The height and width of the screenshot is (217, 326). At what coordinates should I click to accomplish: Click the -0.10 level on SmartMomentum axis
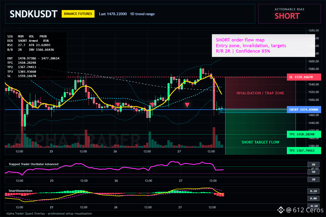[x=313, y=206]
